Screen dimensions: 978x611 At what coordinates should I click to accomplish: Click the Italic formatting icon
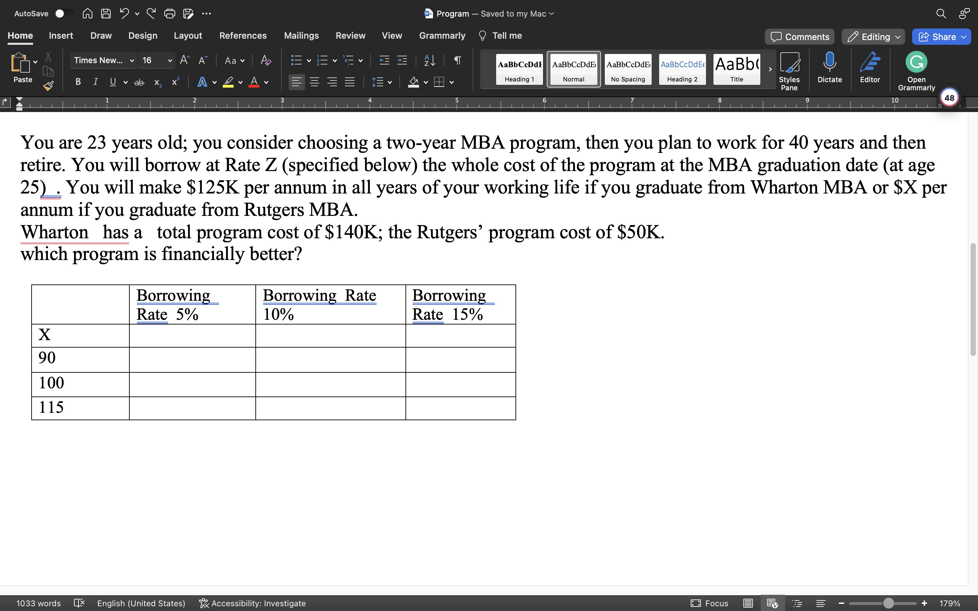point(95,83)
